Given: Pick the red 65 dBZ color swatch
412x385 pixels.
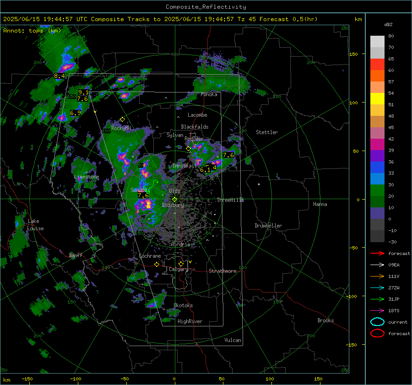Looking at the screenshot, I should [377, 65].
